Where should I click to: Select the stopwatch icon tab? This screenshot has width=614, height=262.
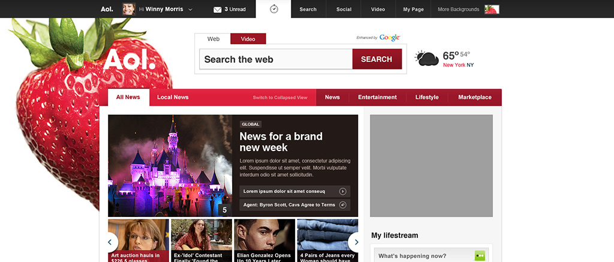(x=273, y=9)
